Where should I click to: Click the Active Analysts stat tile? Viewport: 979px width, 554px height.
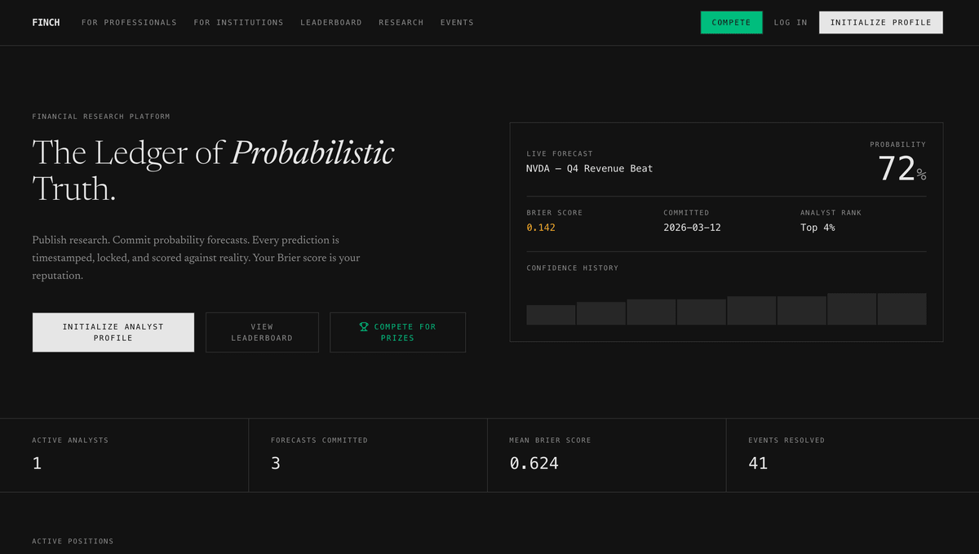(124, 454)
